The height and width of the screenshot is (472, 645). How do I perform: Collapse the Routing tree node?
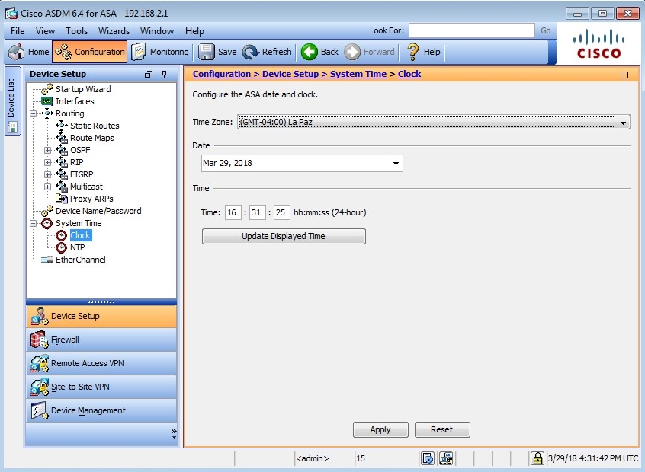[x=34, y=113]
